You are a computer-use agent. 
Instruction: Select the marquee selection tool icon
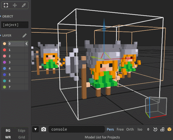click(x=6, y=5)
